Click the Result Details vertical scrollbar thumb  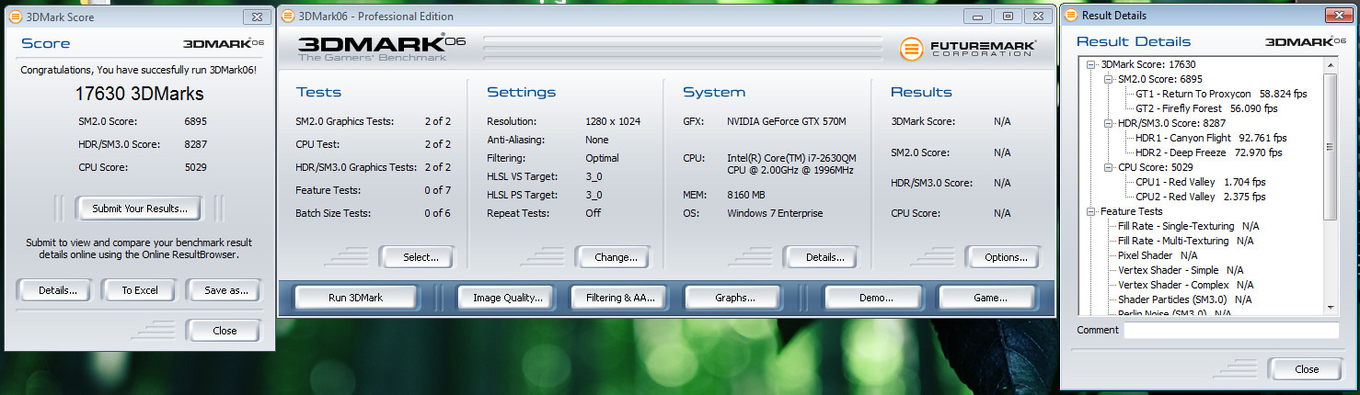pos(1331,146)
